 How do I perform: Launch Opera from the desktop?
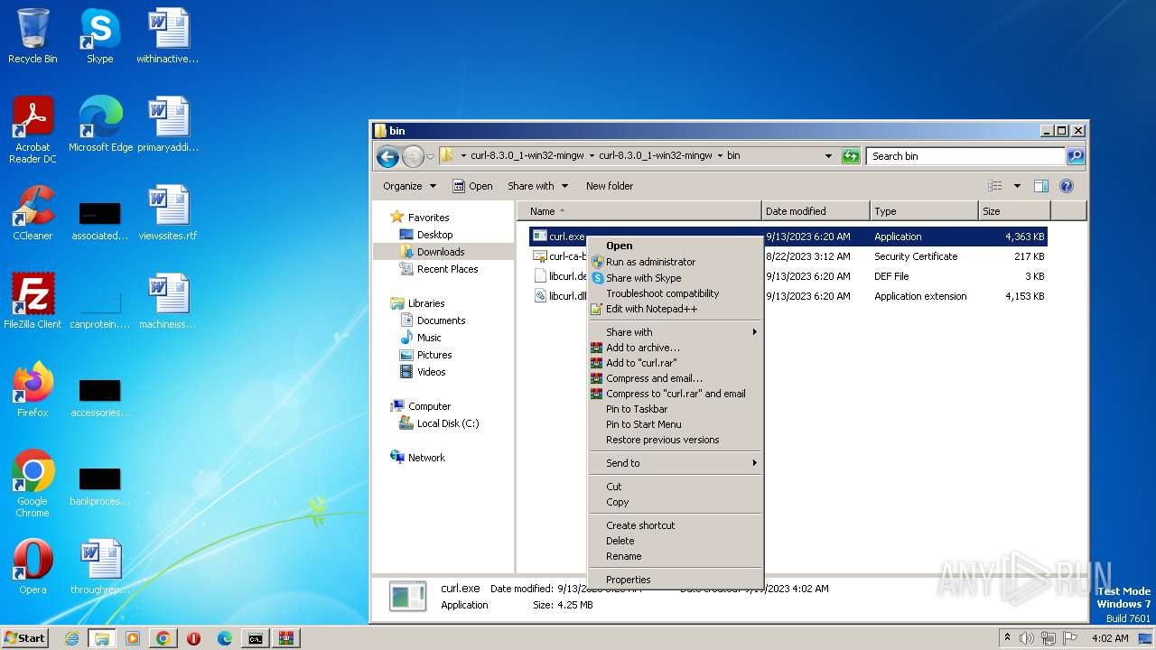(x=33, y=567)
